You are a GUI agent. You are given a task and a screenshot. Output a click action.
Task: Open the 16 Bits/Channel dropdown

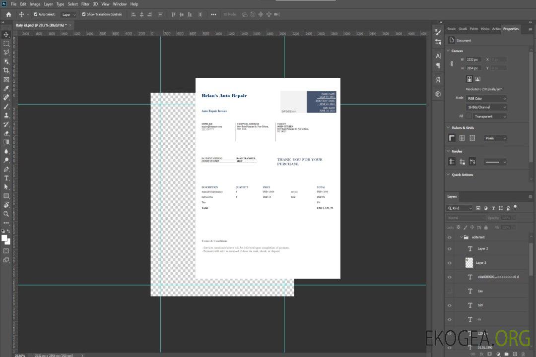coord(486,107)
